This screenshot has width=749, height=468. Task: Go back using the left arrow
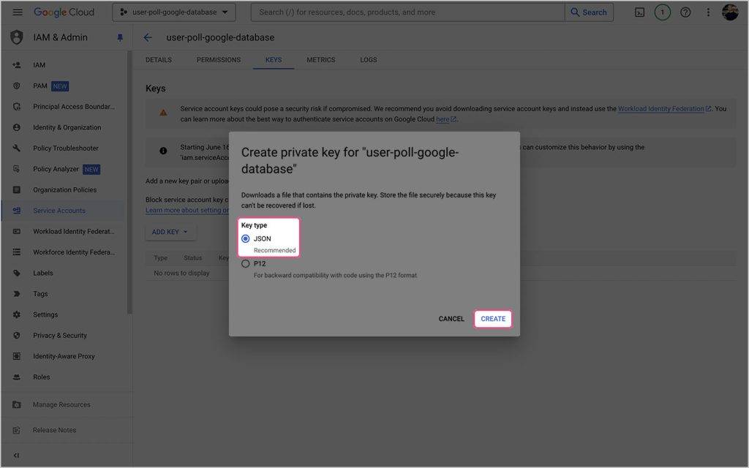(148, 37)
